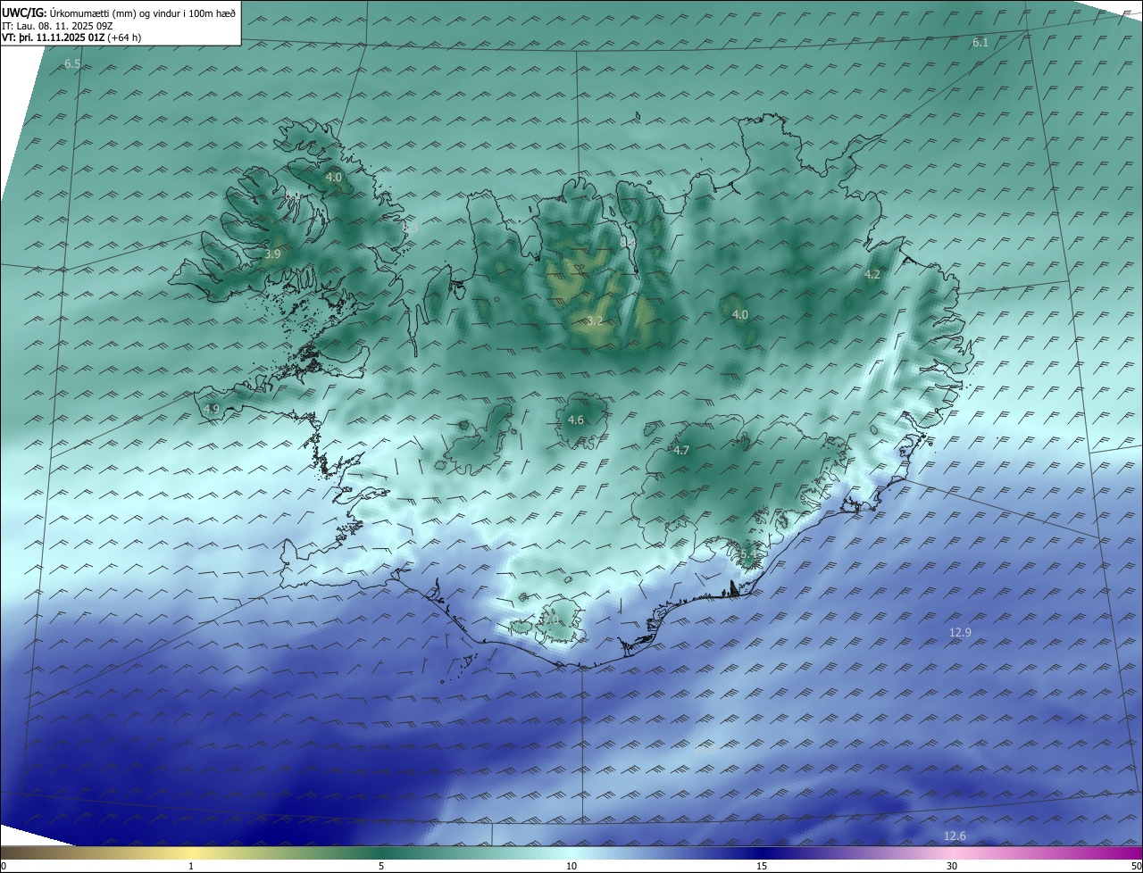This screenshot has height=873, width=1143.
Task: Click the 4.0 label in the Westfjords
Action: pos(333,178)
